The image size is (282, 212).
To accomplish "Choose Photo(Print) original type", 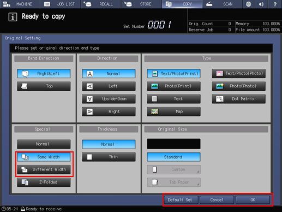I will coord(174,86).
